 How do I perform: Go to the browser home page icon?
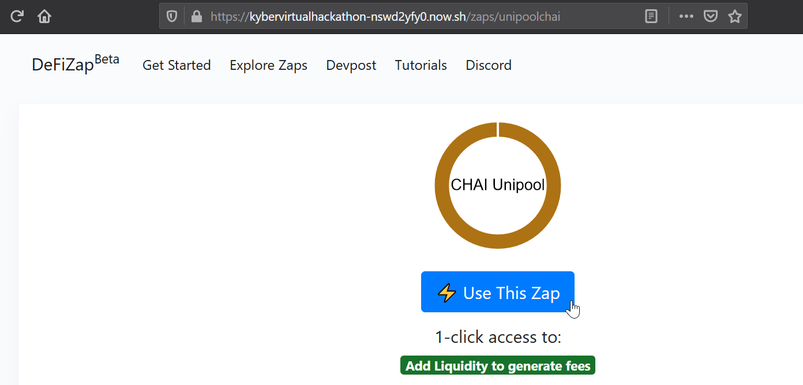tap(44, 16)
